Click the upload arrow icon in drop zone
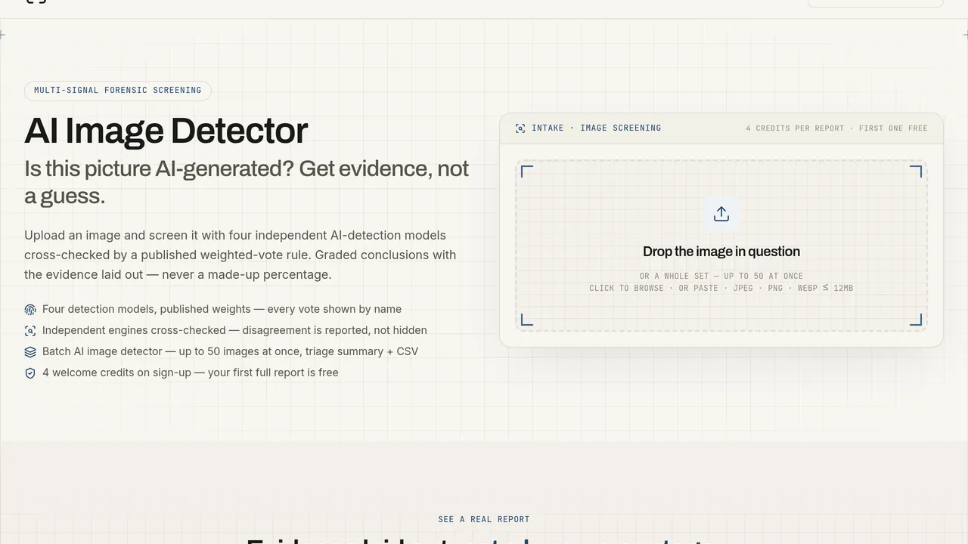The width and height of the screenshot is (968, 544). click(721, 214)
